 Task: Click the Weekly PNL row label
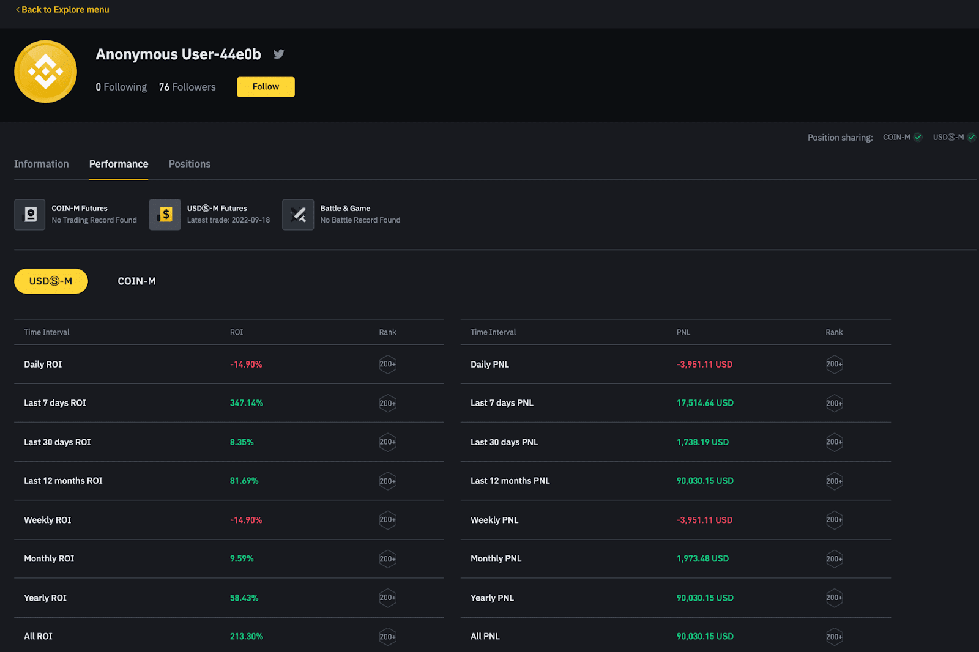[494, 520]
